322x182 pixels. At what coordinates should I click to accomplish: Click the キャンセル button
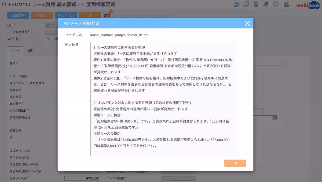(x=66, y=15)
